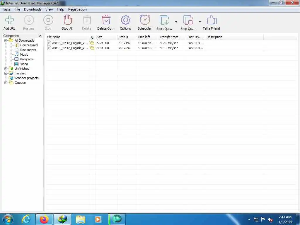Select the Compressed category
The width and height of the screenshot is (300, 225).
(29, 45)
